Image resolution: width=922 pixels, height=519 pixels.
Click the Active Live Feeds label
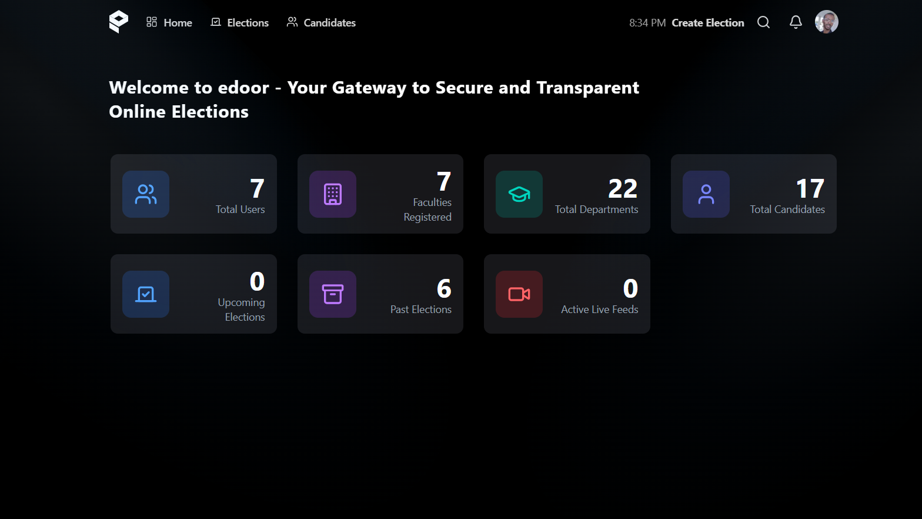(x=599, y=310)
